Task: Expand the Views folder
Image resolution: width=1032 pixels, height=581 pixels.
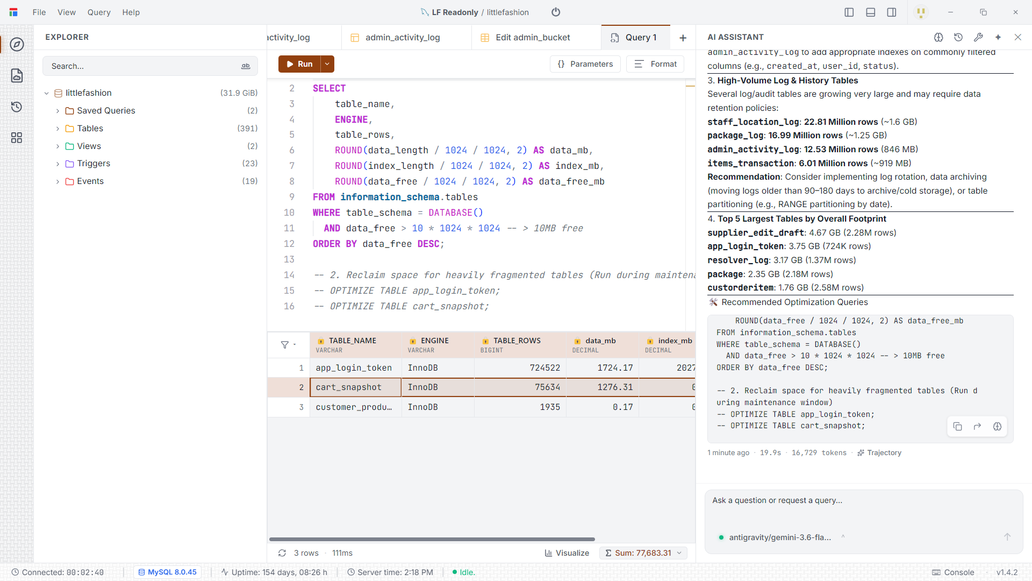Action: click(58, 146)
